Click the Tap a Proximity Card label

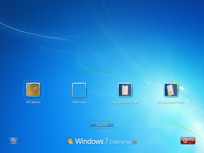(125, 102)
